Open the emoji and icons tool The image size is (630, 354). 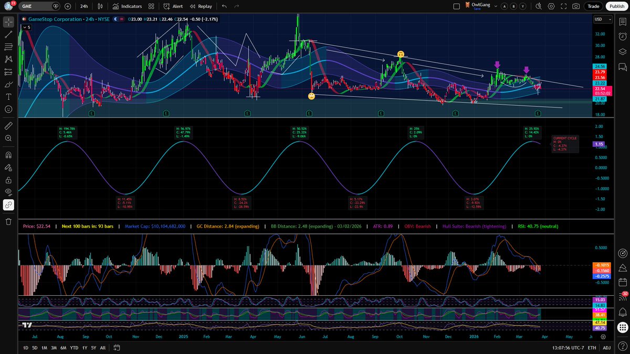pyautogui.click(x=8, y=109)
